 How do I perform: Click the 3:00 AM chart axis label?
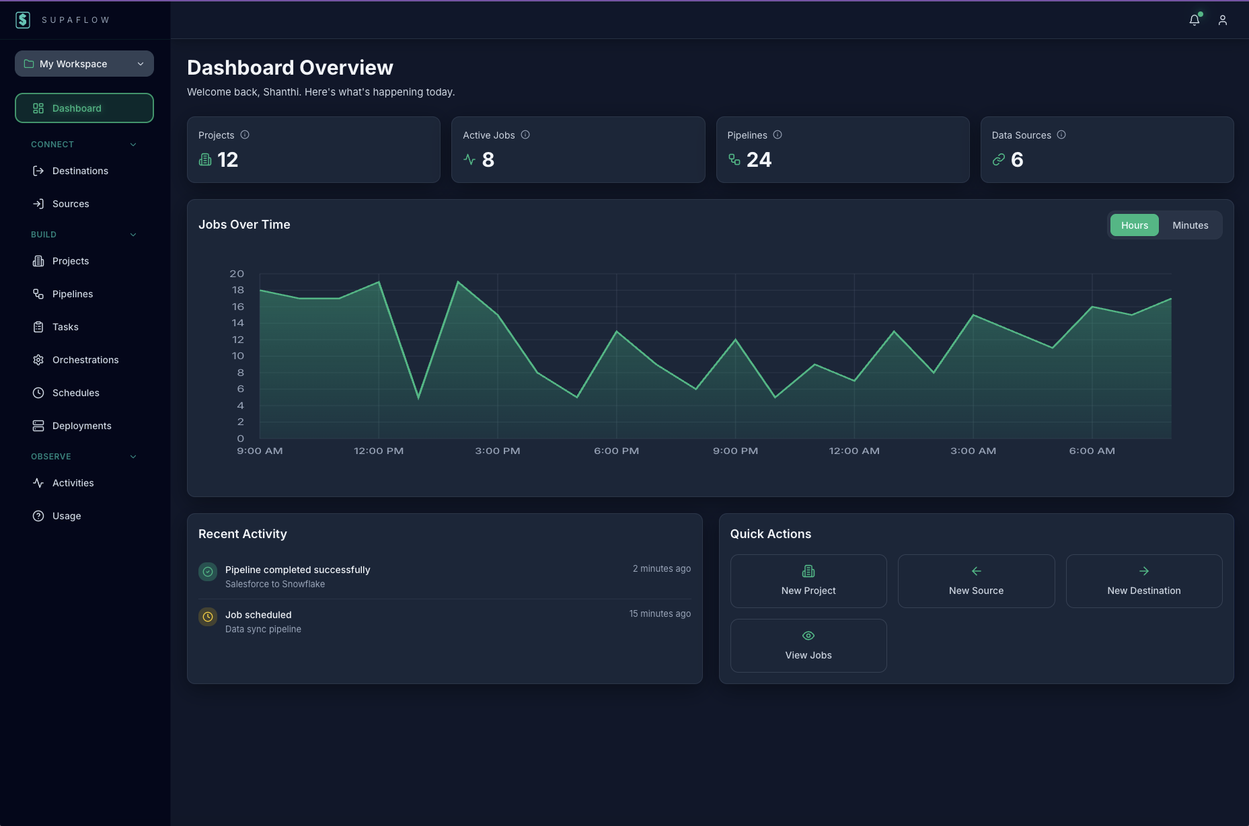coord(973,451)
